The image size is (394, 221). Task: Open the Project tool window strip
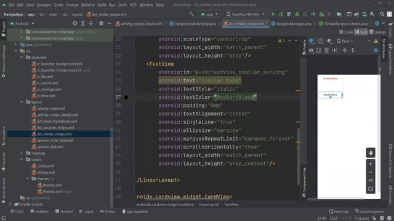pos(3,29)
